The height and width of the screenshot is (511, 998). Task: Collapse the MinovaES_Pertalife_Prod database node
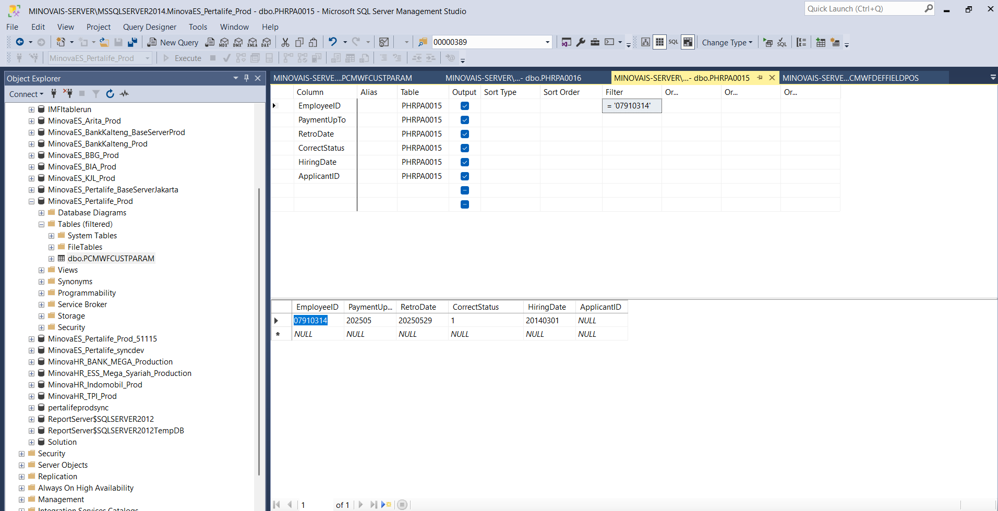[x=31, y=201]
